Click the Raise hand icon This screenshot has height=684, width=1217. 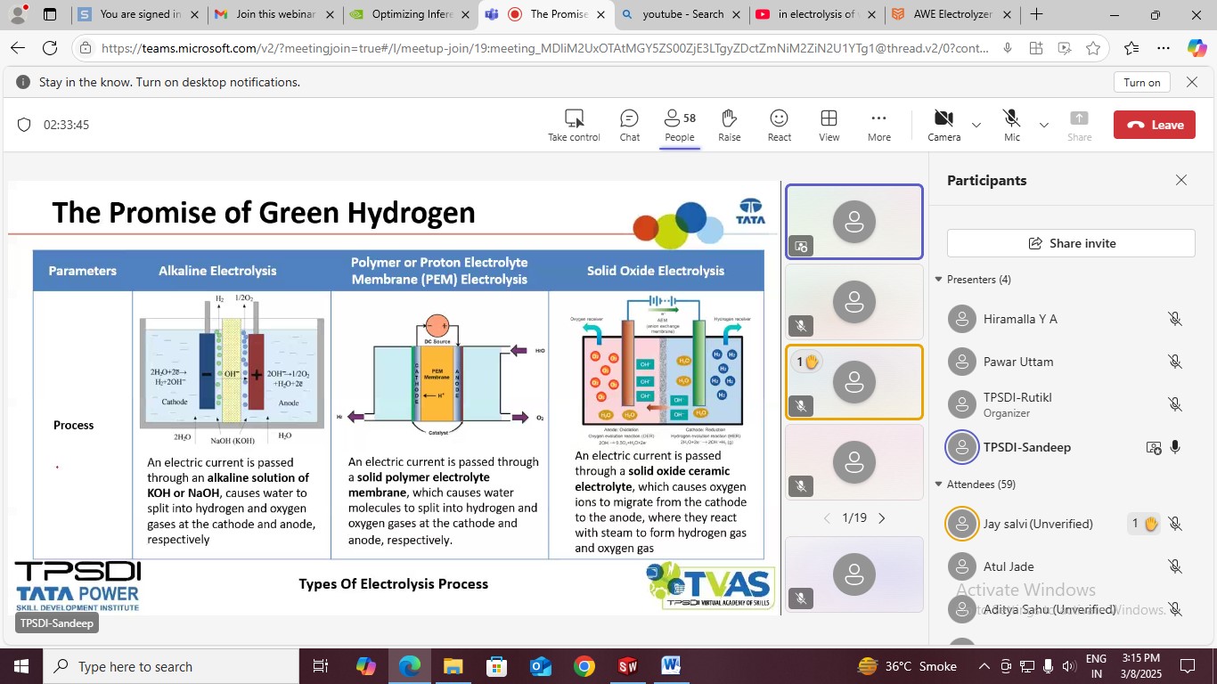[x=729, y=125]
